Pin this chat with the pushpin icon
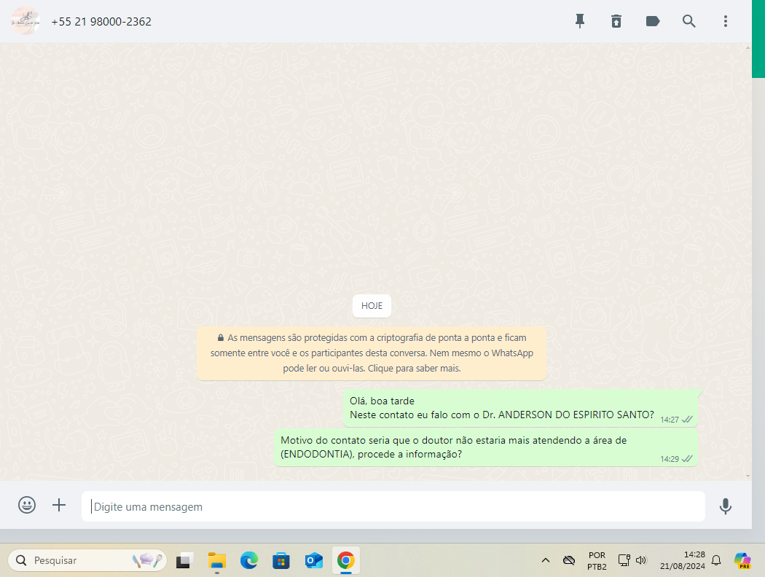The image size is (765, 577). coord(580,21)
